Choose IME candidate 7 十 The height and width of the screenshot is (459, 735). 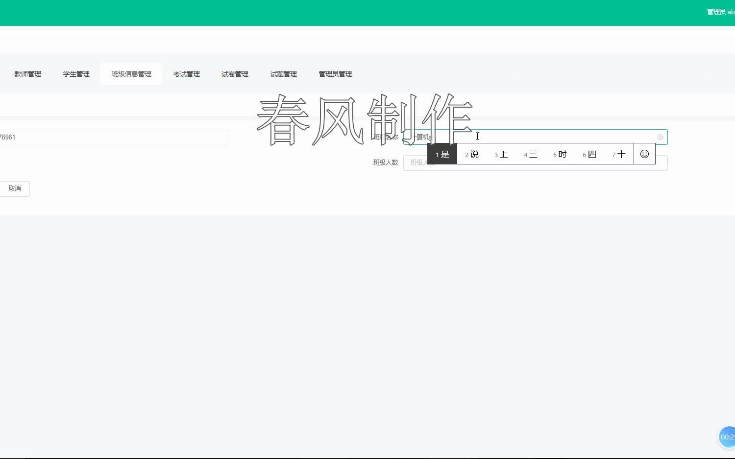click(619, 154)
